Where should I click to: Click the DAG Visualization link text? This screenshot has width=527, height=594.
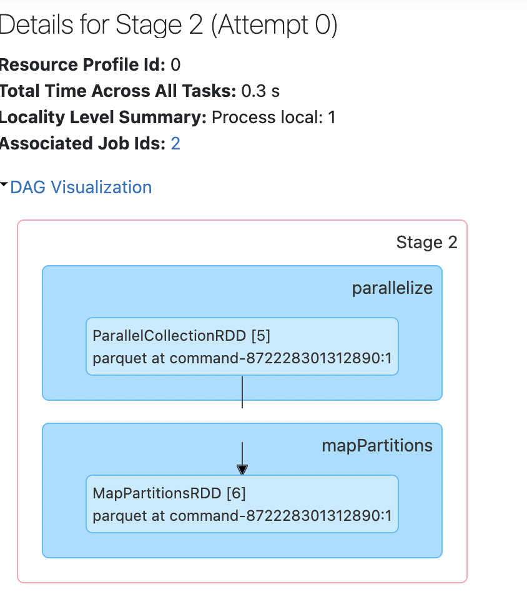81,188
